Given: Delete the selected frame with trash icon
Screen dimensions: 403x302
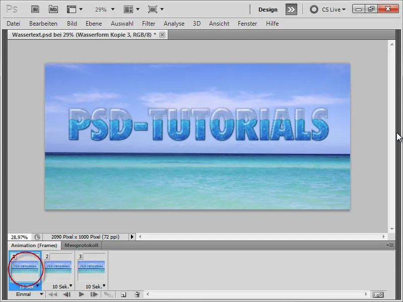Looking at the screenshot, I should (x=137, y=294).
